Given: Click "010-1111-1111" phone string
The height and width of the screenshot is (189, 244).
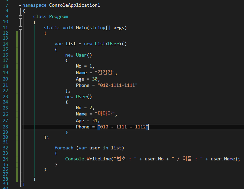Looking at the screenshot, I should [117, 85].
